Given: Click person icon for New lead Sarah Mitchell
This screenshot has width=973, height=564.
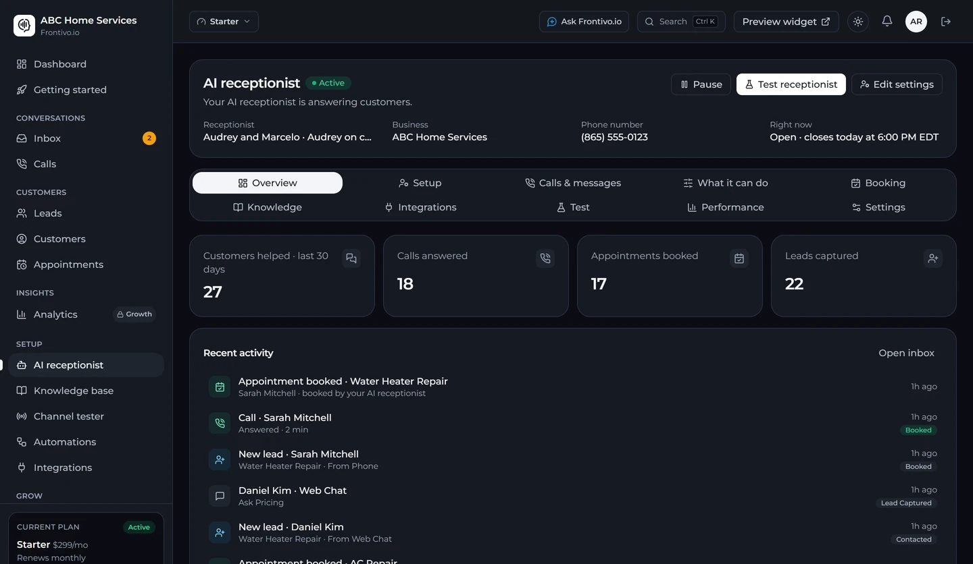Looking at the screenshot, I should 220,459.
